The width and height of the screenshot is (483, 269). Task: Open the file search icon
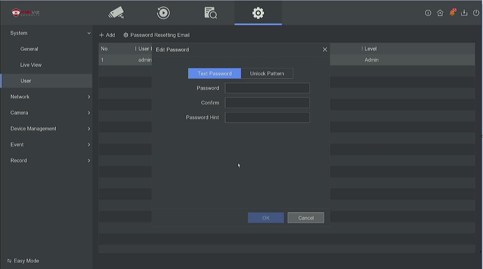tap(210, 13)
